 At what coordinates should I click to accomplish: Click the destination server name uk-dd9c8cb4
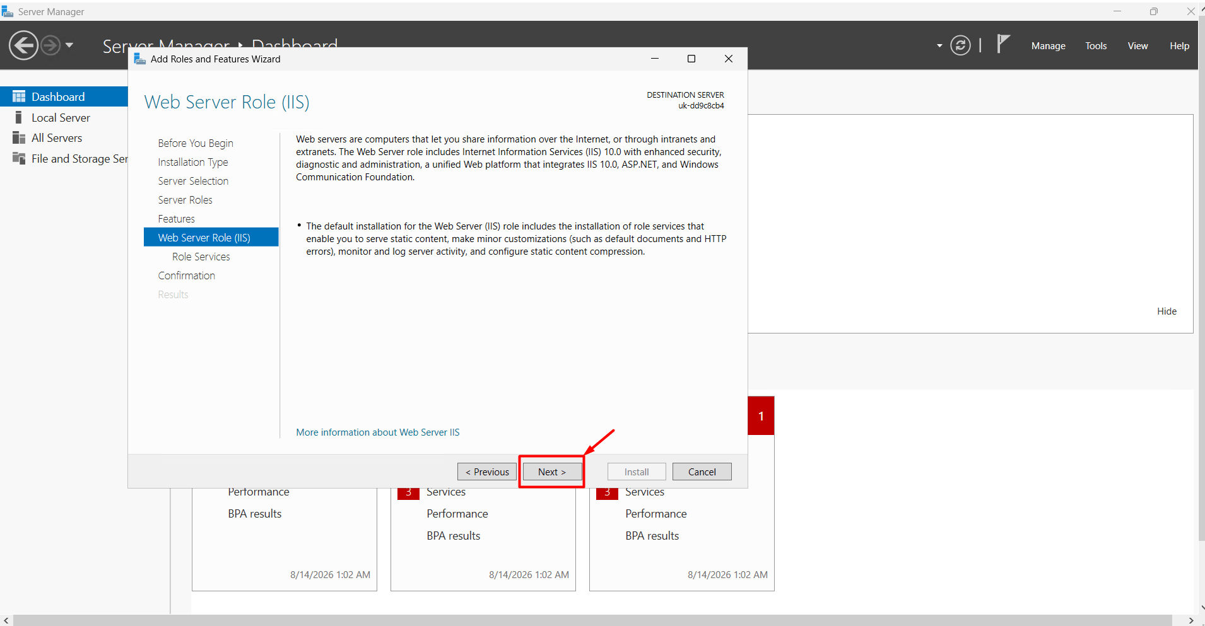click(701, 106)
